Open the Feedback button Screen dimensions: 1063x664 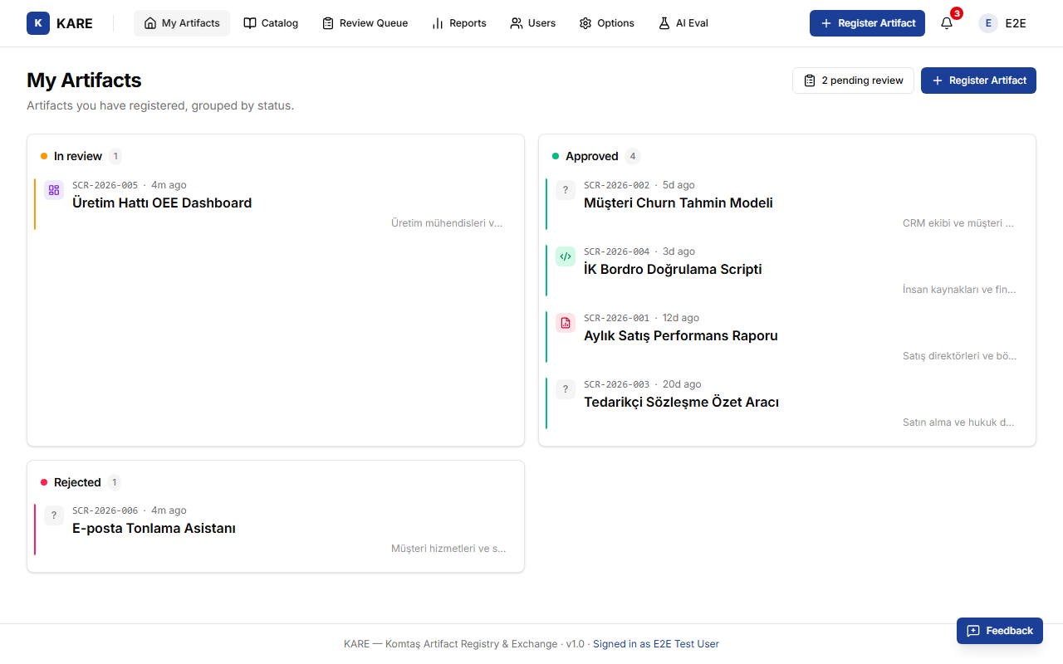1000,631
